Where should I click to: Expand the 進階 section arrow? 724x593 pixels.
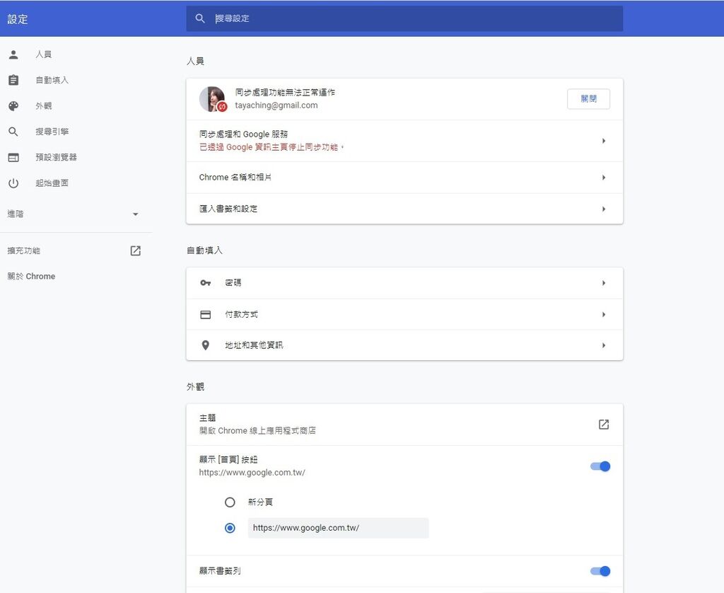point(135,214)
